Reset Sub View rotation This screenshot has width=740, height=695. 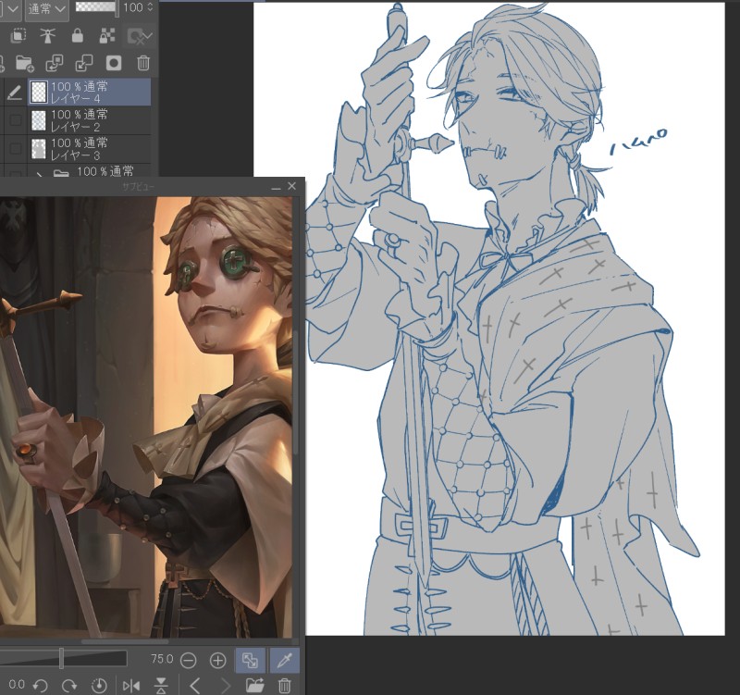coord(99,685)
